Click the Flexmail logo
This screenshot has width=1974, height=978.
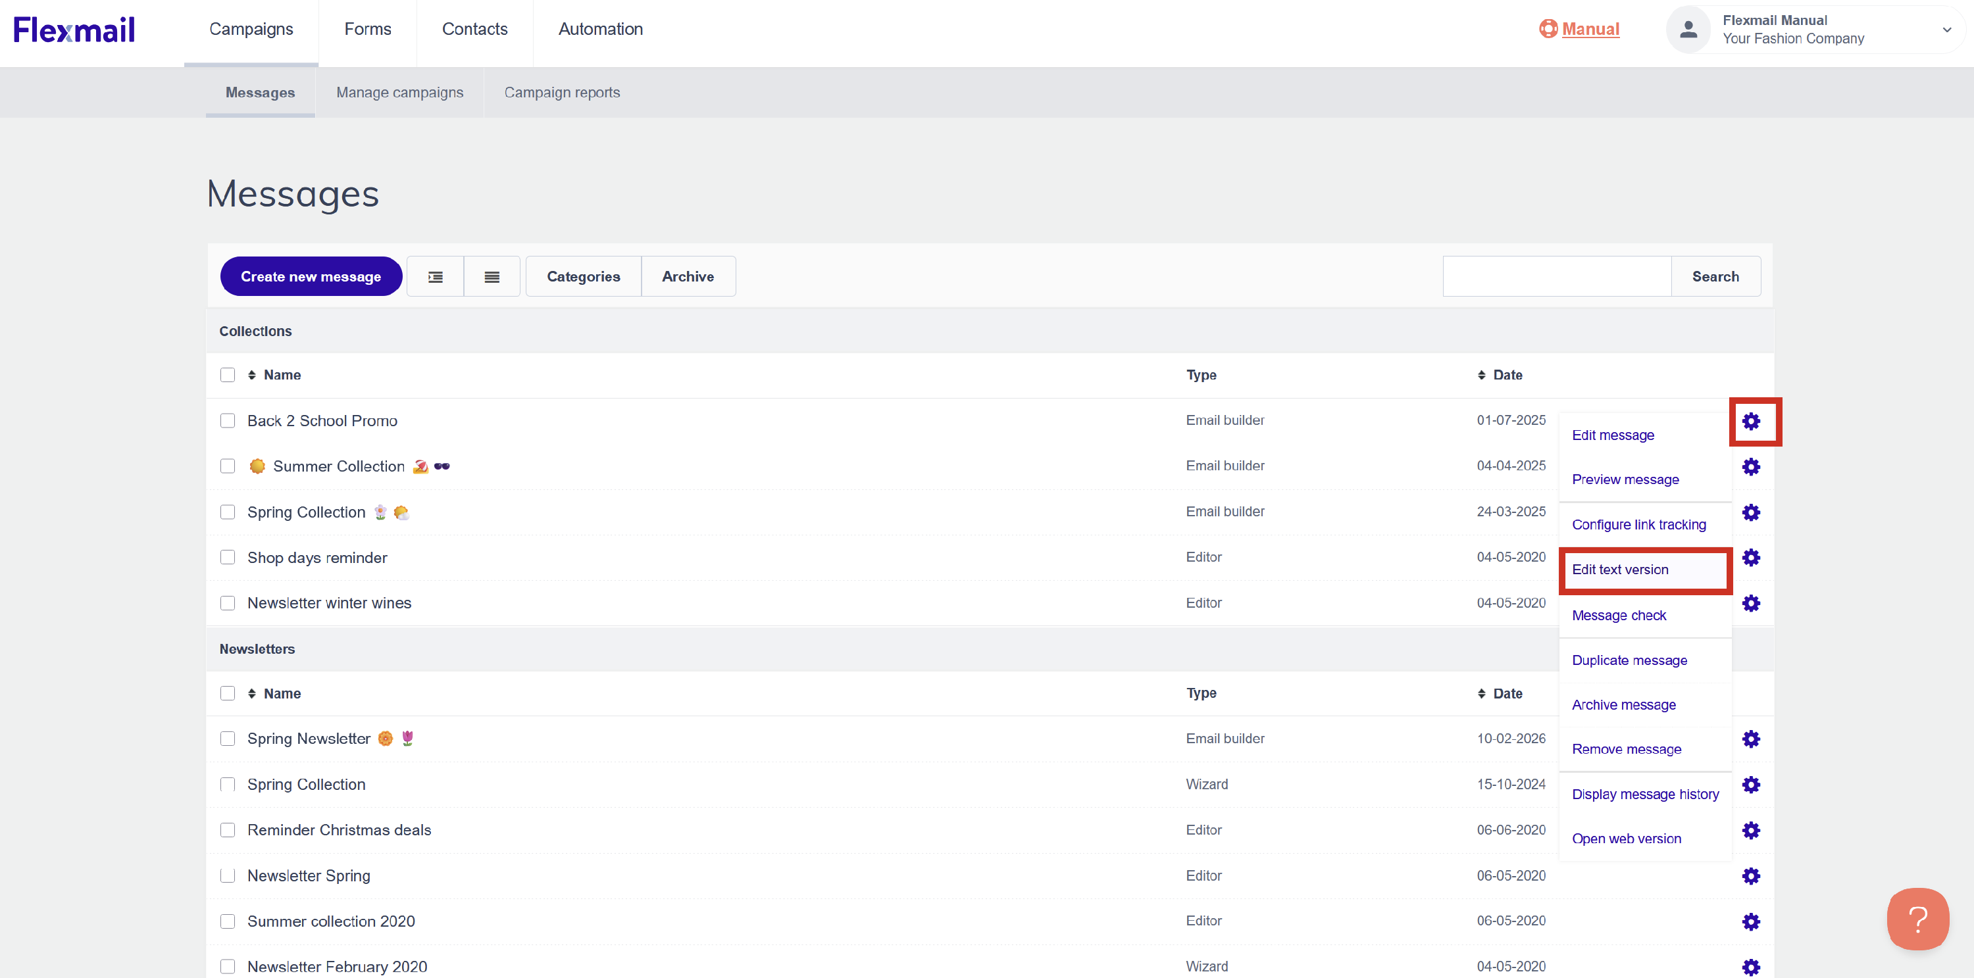[x=74, y=30]
